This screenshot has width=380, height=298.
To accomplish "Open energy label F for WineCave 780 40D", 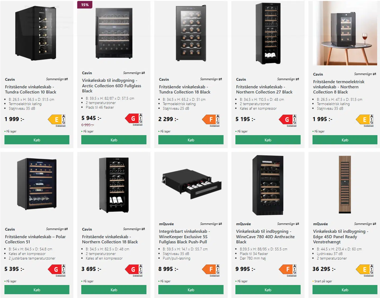I will coord(287,269).
